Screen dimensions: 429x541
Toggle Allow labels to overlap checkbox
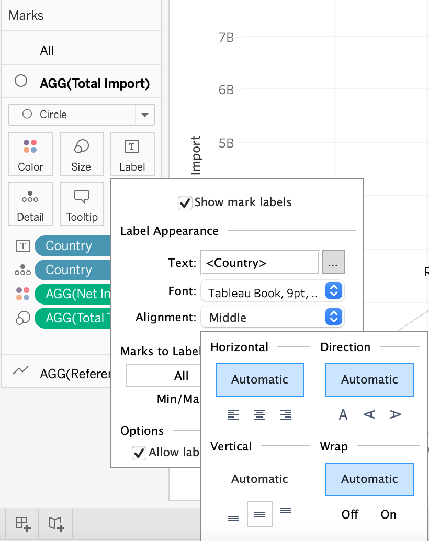click(139, 453)
